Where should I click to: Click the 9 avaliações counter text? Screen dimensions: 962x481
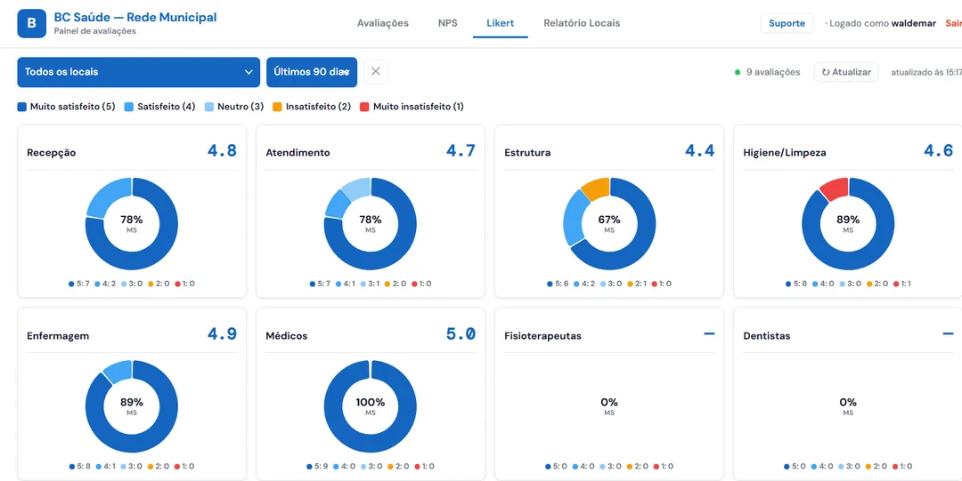click(x=773, y=72)
